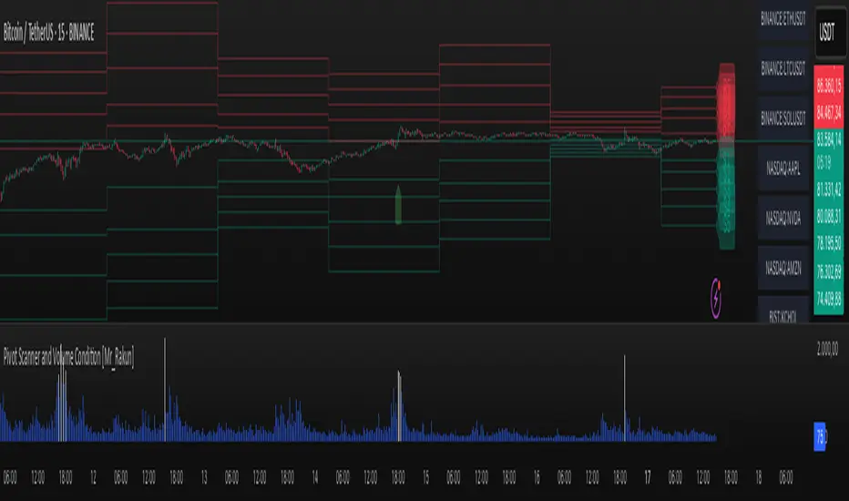Click date 14 on the time axis
Screen dimensions: 849x501
[315, 477]
